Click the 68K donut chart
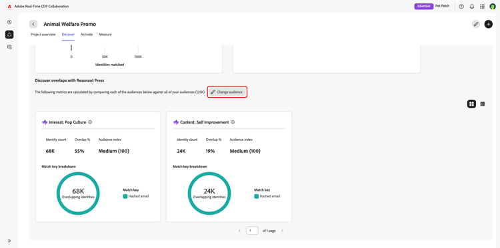Viewport: 500px width, 248px height. (x=78, y=193)
